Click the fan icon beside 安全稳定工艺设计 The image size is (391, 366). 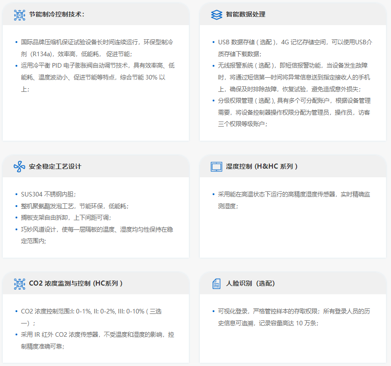pyautogui.click(x=20, y=166)
